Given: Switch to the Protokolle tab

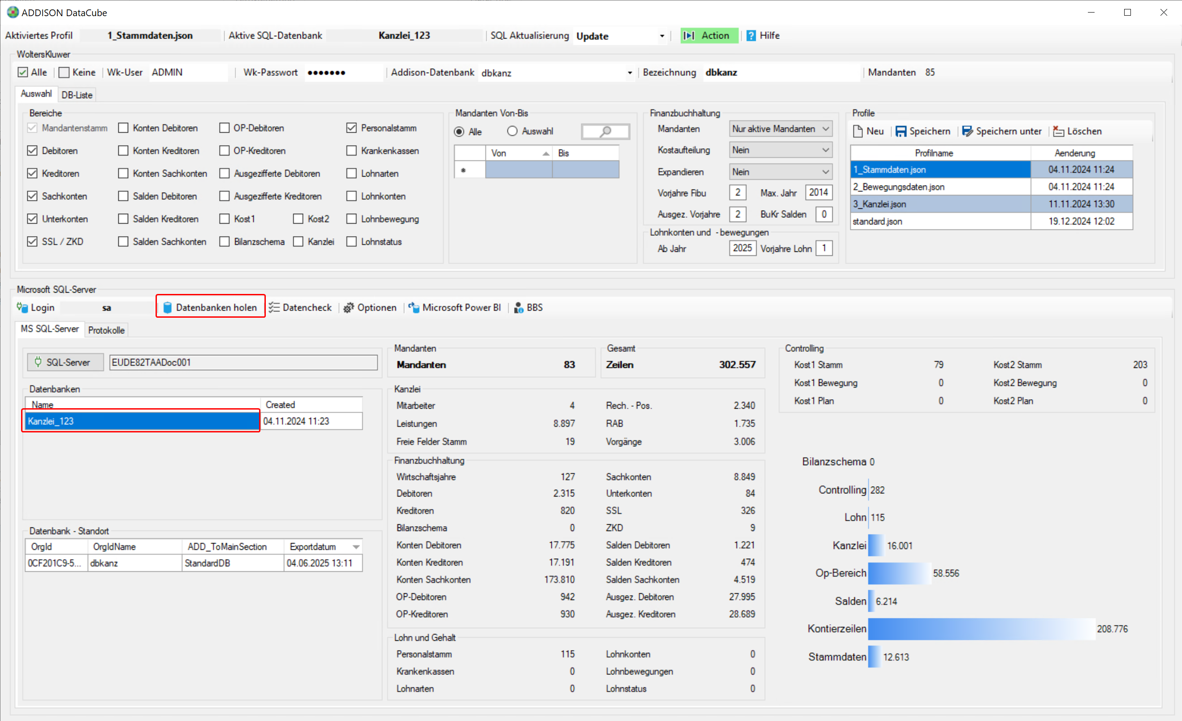Looking at the screenshot, I should pyautogui.click(x=107, y=330).
